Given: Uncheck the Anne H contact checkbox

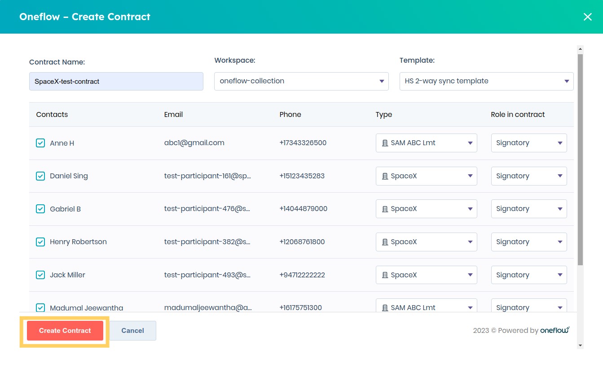Looking at the screenshot, I should 40,142.
